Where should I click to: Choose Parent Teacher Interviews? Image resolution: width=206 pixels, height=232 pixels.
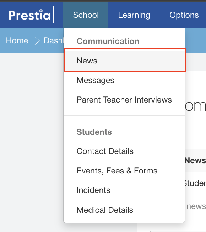coord(124,100)
